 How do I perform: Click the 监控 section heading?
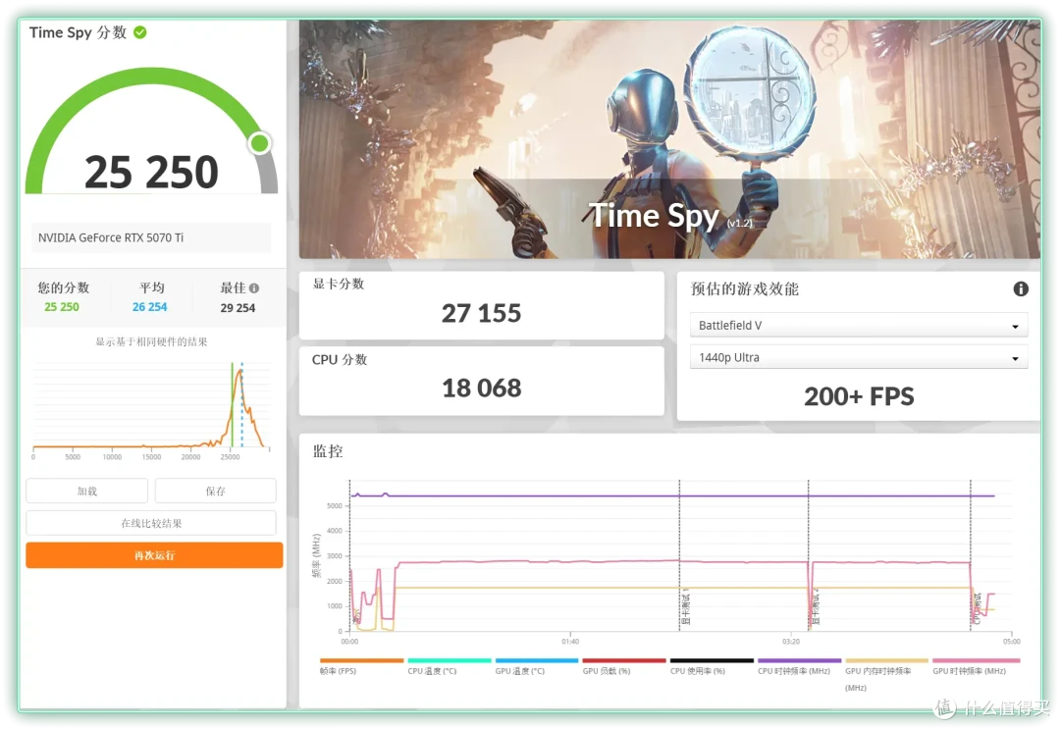pyautogui.click(x=328, y=450)
